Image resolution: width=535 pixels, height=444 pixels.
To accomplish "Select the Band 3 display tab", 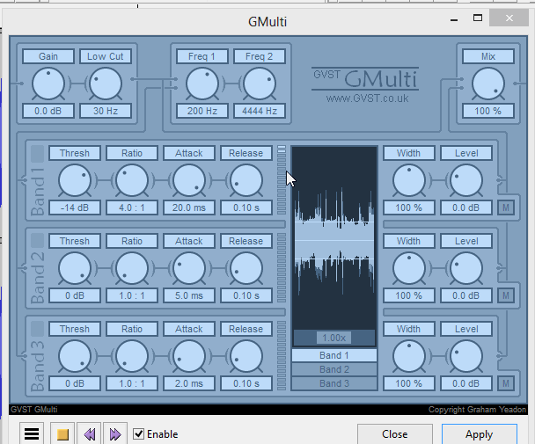I will point(334,383).
